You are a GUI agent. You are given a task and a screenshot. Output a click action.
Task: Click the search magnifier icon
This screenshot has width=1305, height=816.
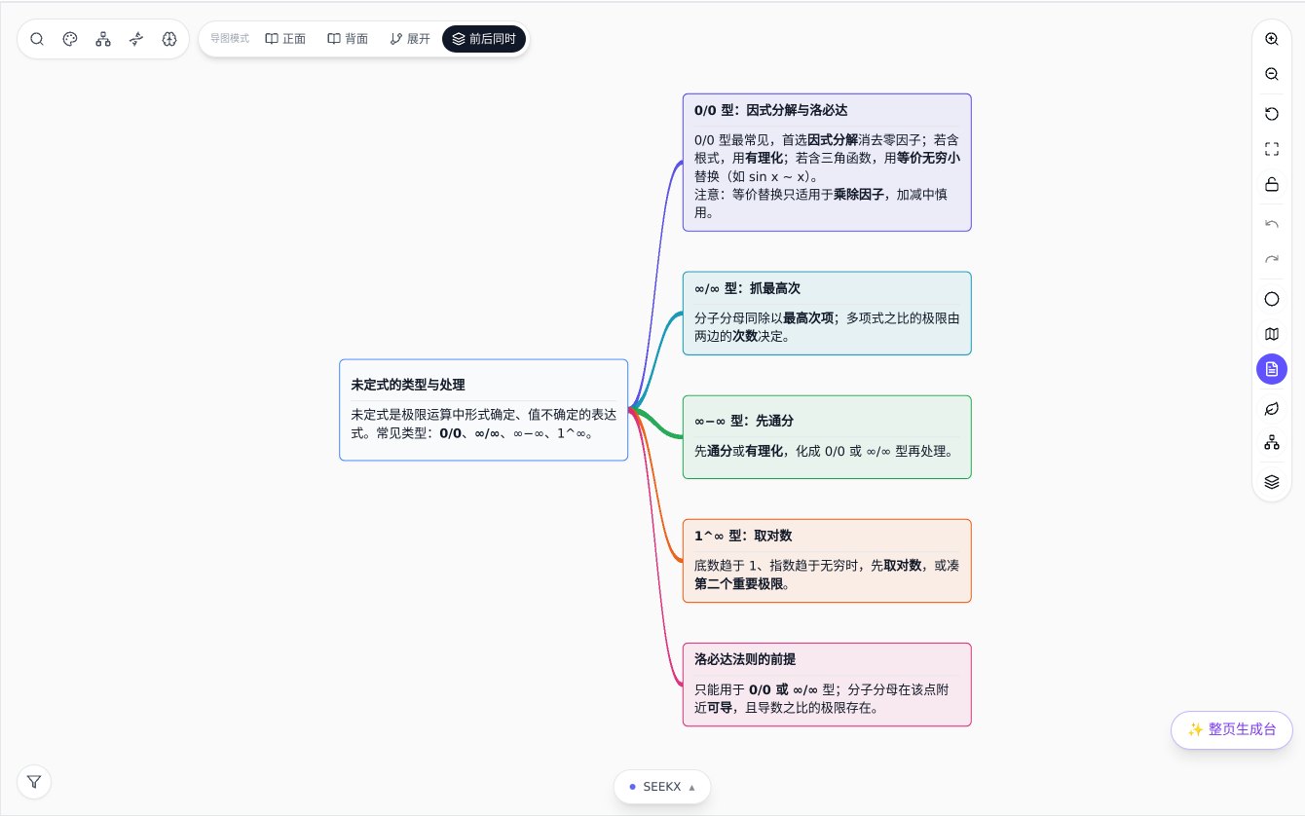[x=37, y=39]
